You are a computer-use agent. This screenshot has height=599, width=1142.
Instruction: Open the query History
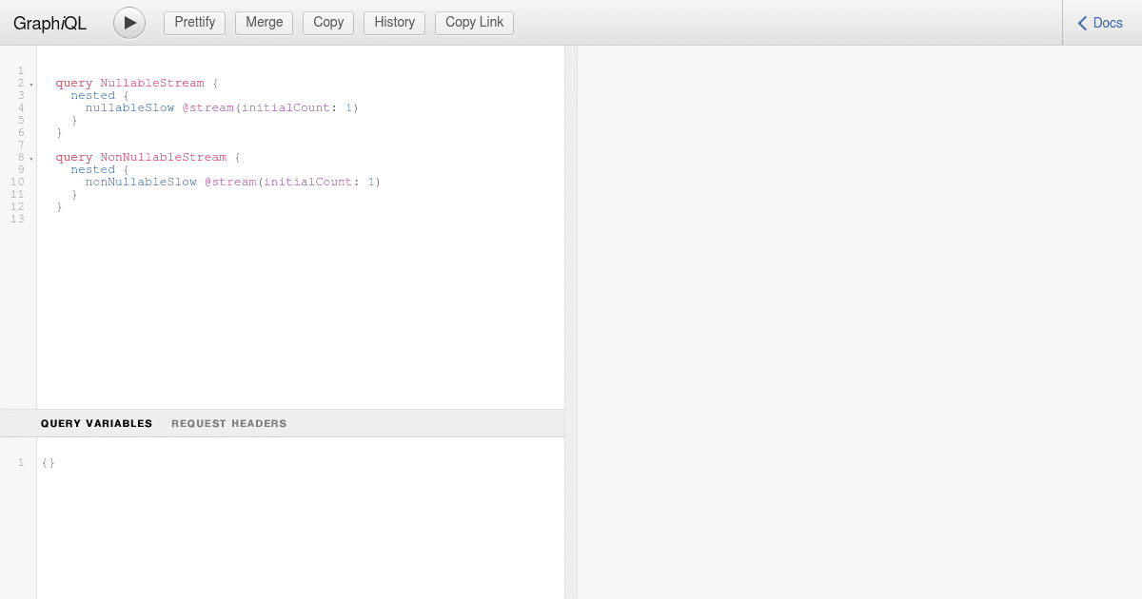point(394,22)
